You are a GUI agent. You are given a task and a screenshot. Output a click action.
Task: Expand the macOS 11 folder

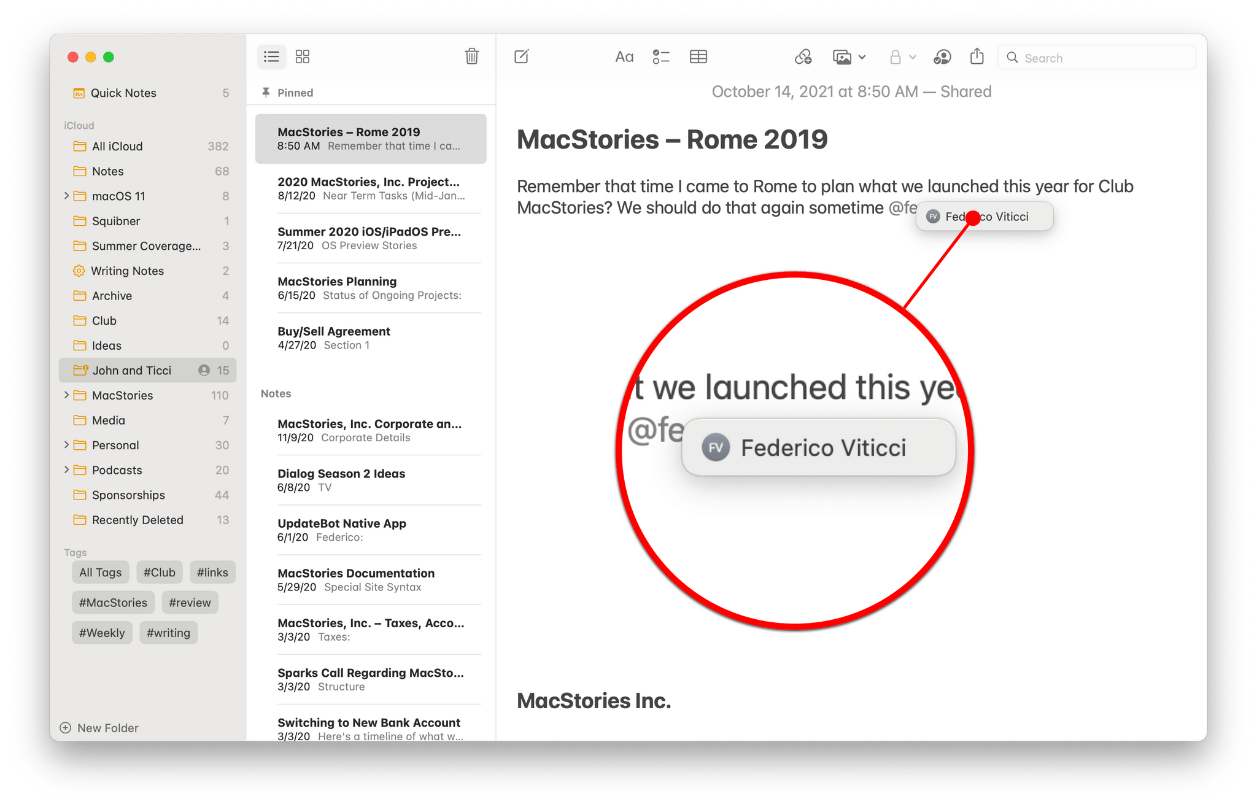(66, 196)
